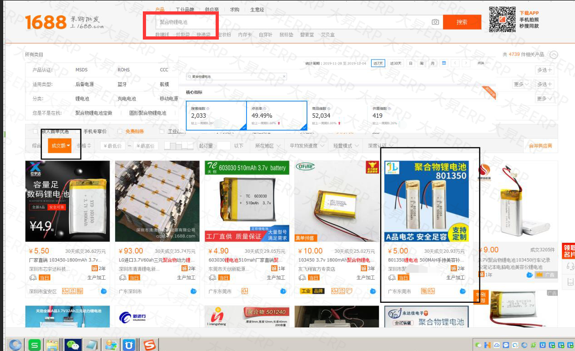Open the UC browser icon in taskbar
575x351 pixels.
(130, 345)
